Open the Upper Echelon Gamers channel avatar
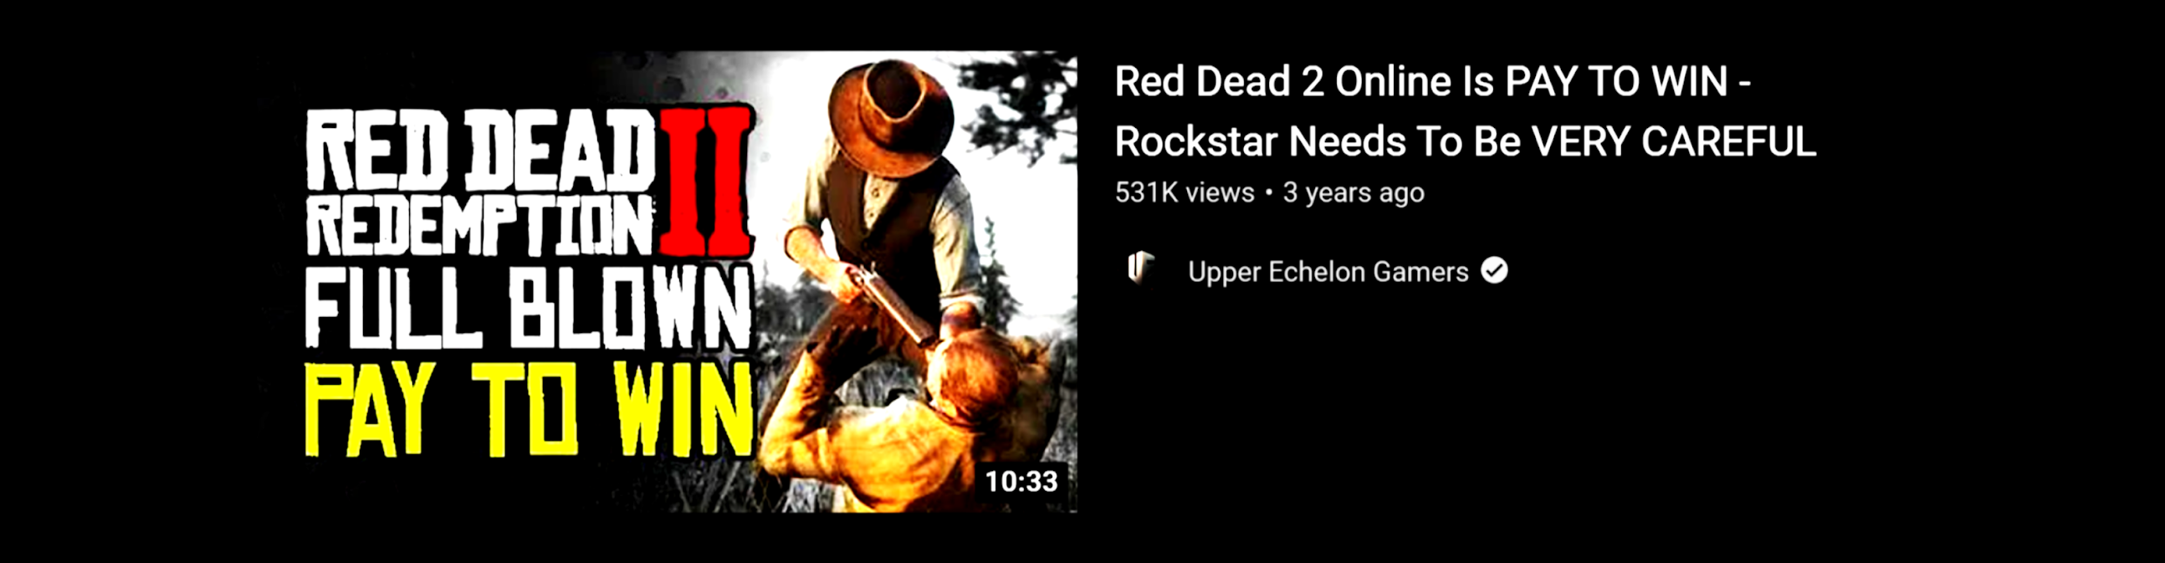Screen dimensions: 2165x563 (1139, 269)
